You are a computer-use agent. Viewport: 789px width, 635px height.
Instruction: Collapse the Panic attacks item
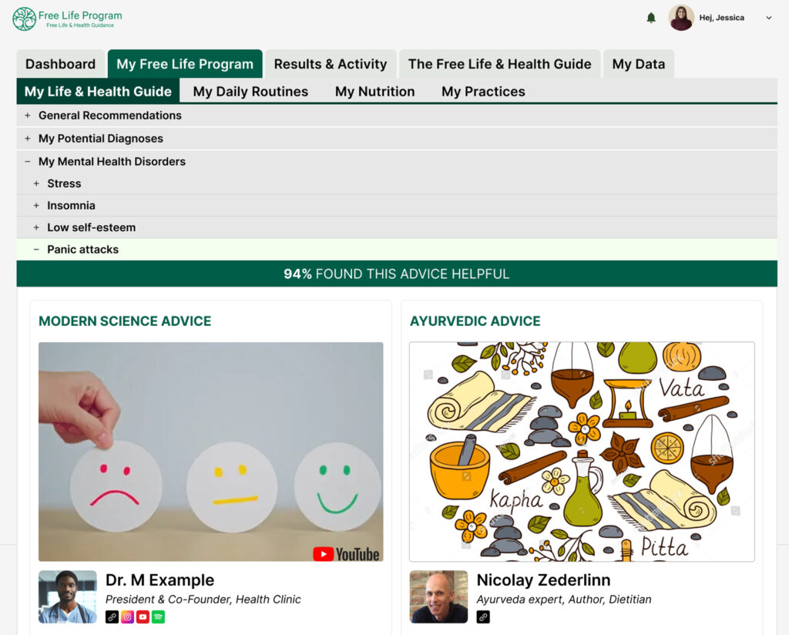point(397,250)
